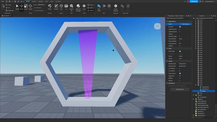217x122 pixels.
Task: Select the Beam item in Explorer
Action: [x=204, y=91]
